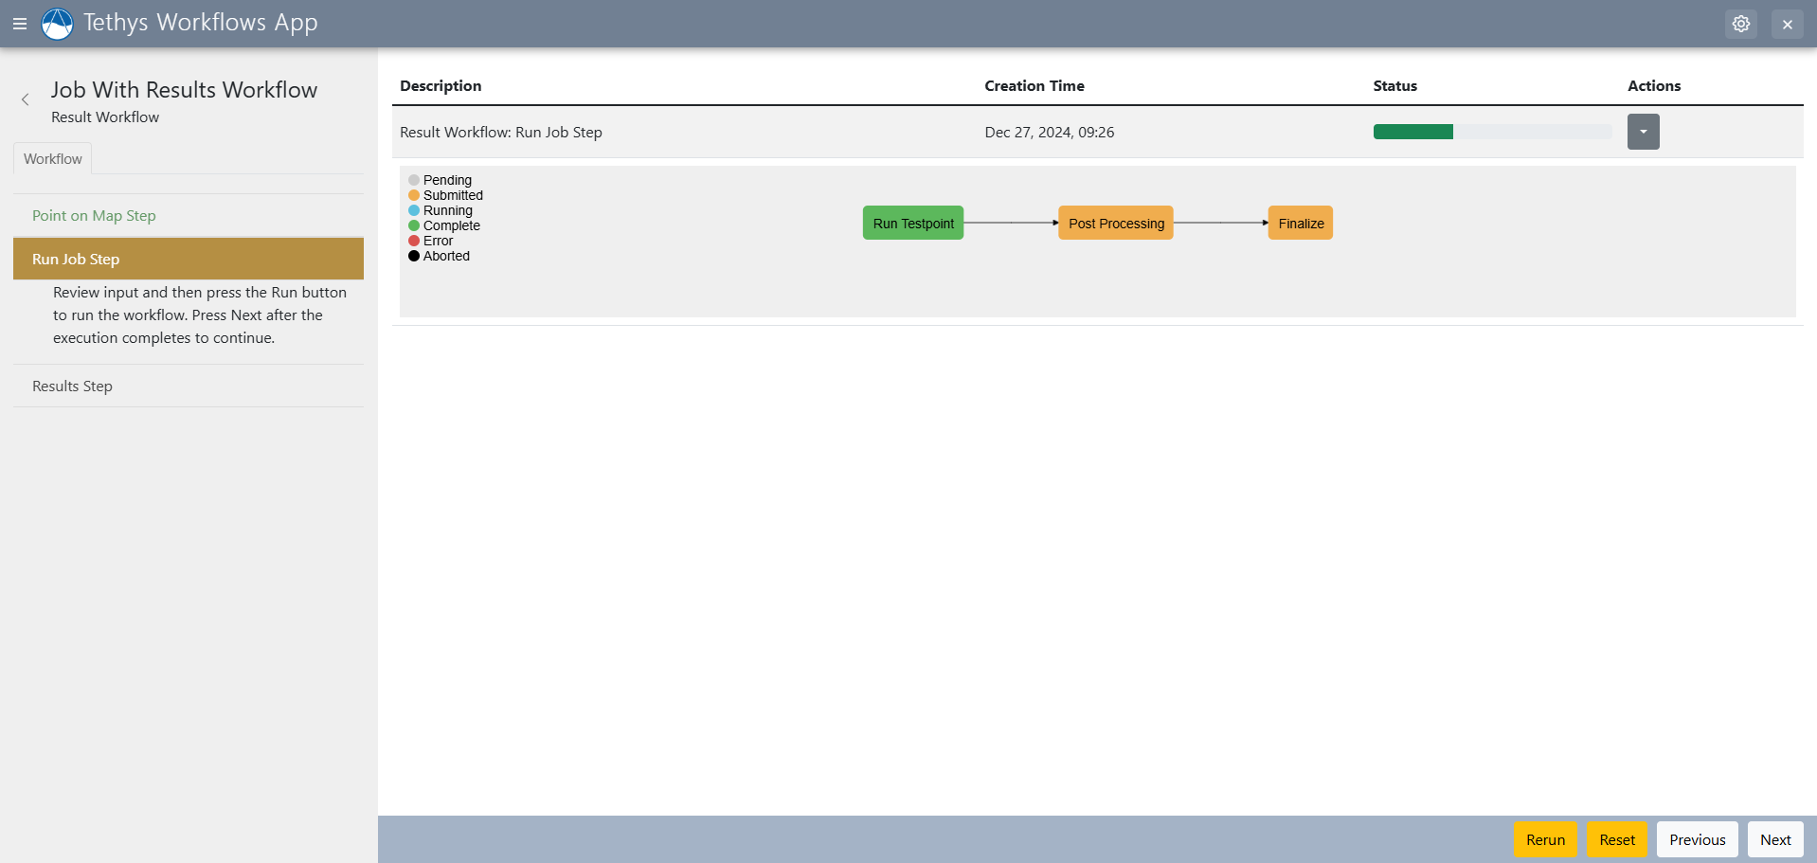Open the Actions dropdown for the job
Viewport: 1817px width, 863px height.
point(1643,132)
